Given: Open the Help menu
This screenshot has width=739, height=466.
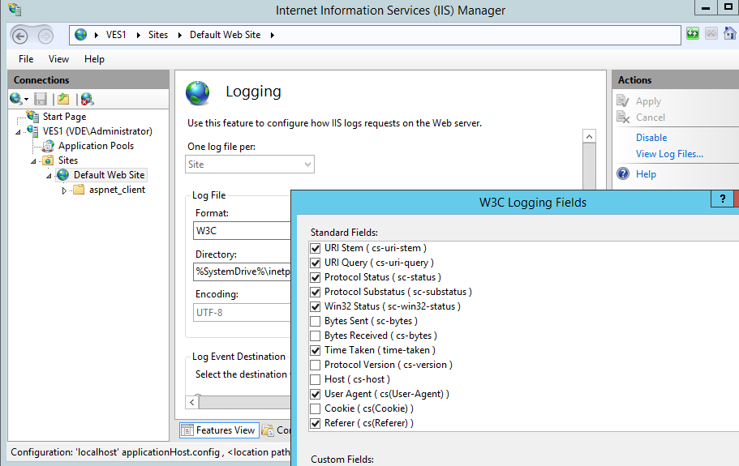Looking at the screenshot, I should [x=94, y=59].
